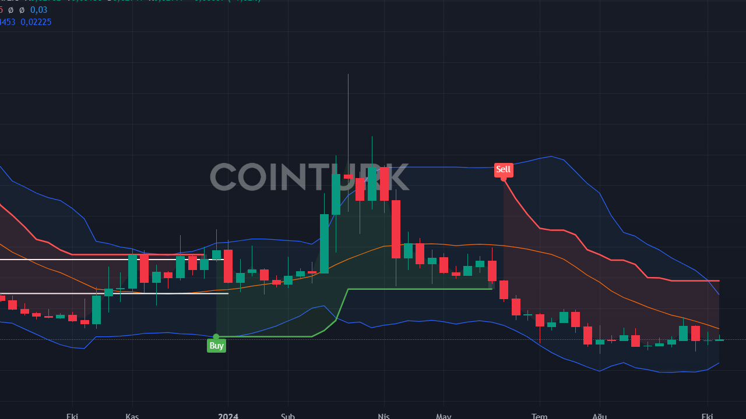The image size is (746, 419).
Task: Click the Şub label on time axis
Action: point(288,416)
